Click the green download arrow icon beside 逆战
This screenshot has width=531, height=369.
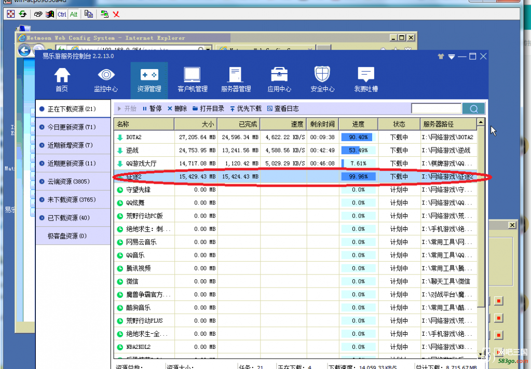tap(120, 151)
